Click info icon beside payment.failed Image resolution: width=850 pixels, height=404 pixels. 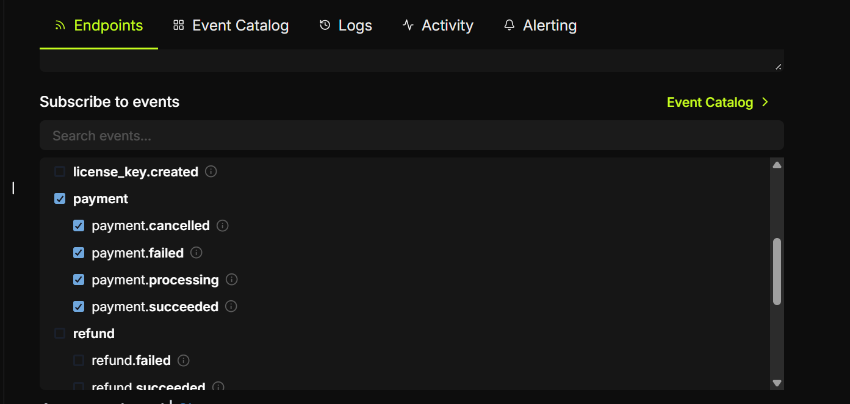196,253
